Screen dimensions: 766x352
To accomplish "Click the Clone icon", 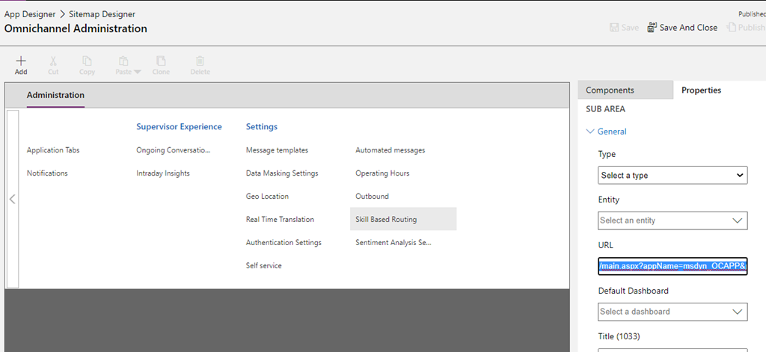I will pos(161,61).
